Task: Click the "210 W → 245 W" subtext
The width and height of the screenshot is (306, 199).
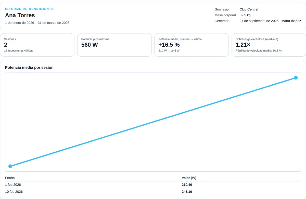Action: click(x=169, y=50)
